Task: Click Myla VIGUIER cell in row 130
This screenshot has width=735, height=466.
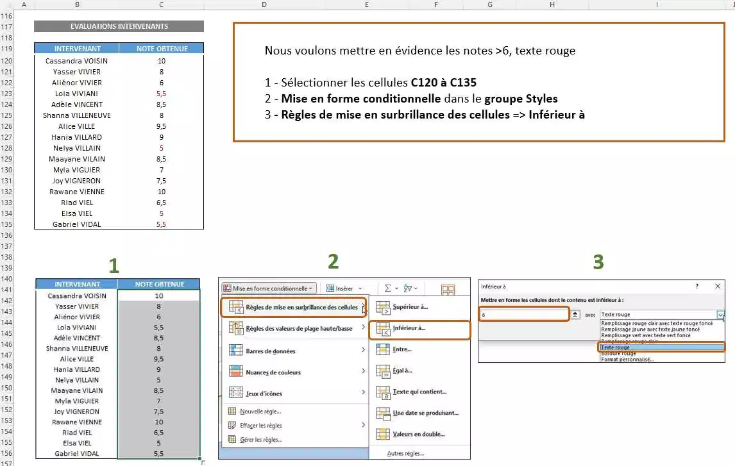Action: pos(77,170)
